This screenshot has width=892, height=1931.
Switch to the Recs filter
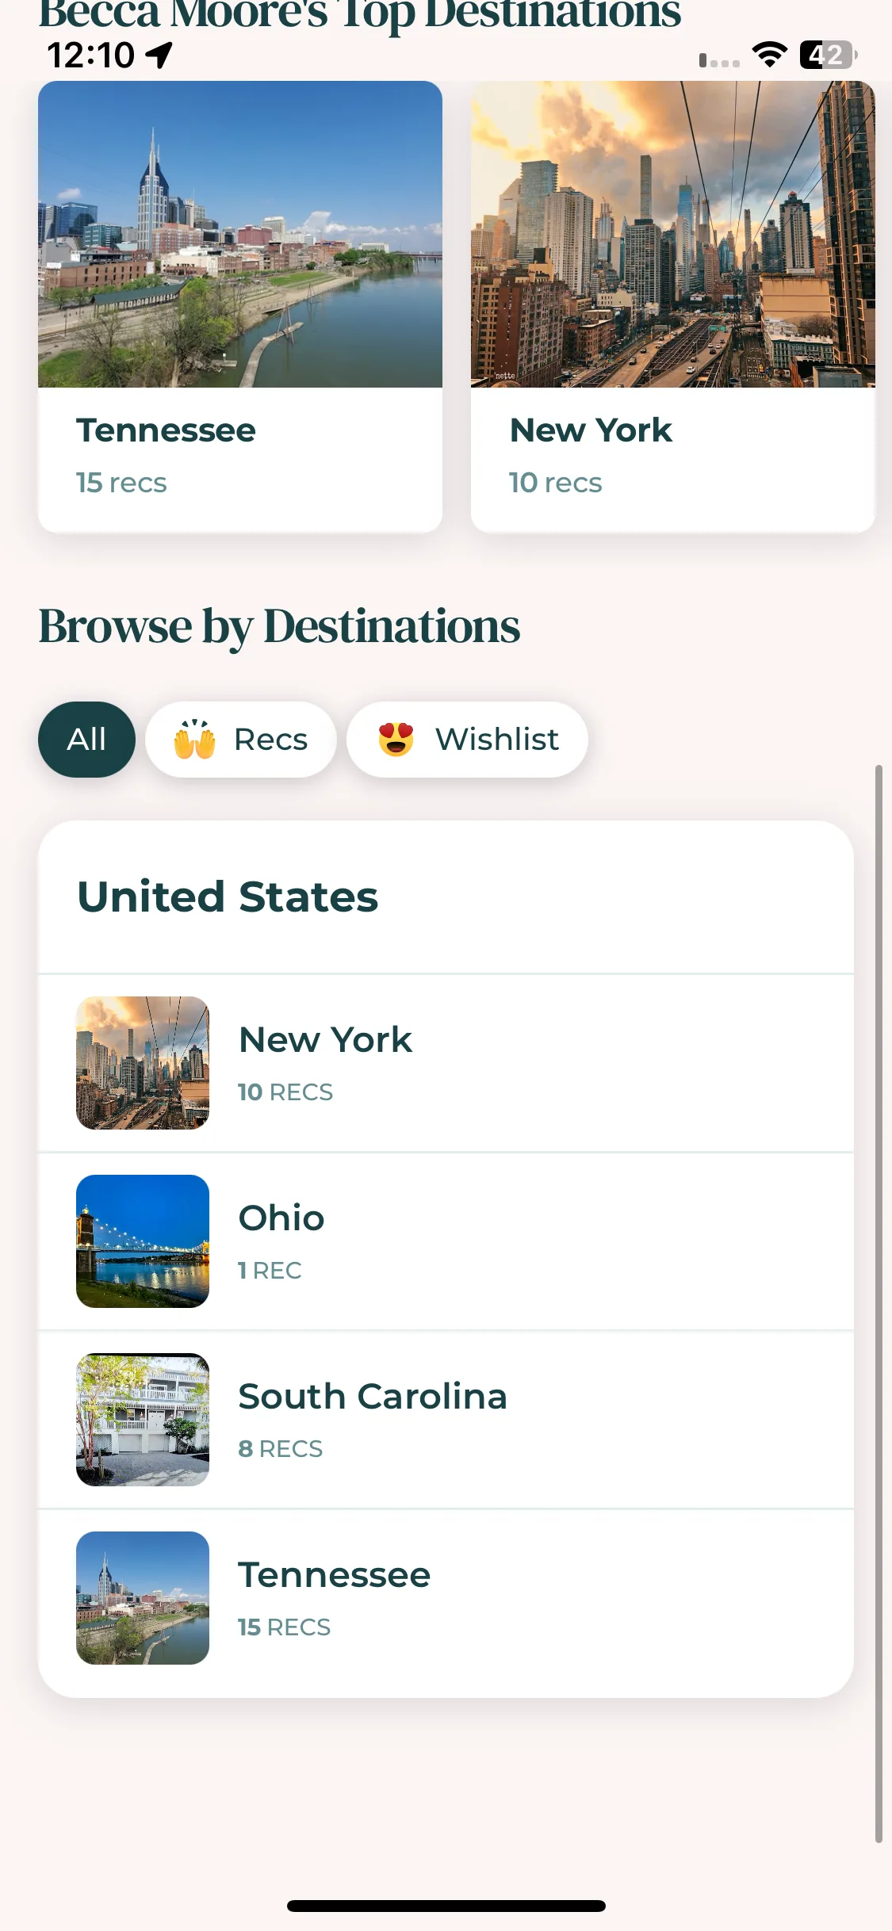click(x=241, y=740)
